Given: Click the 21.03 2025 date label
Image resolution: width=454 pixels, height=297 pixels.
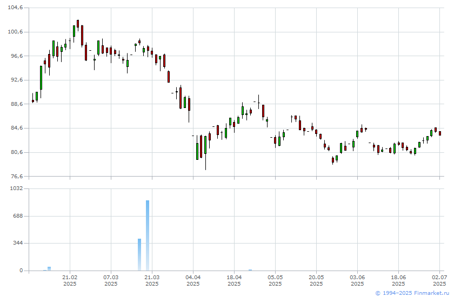Looking at the screenshot, I should [x=152, y=280].
